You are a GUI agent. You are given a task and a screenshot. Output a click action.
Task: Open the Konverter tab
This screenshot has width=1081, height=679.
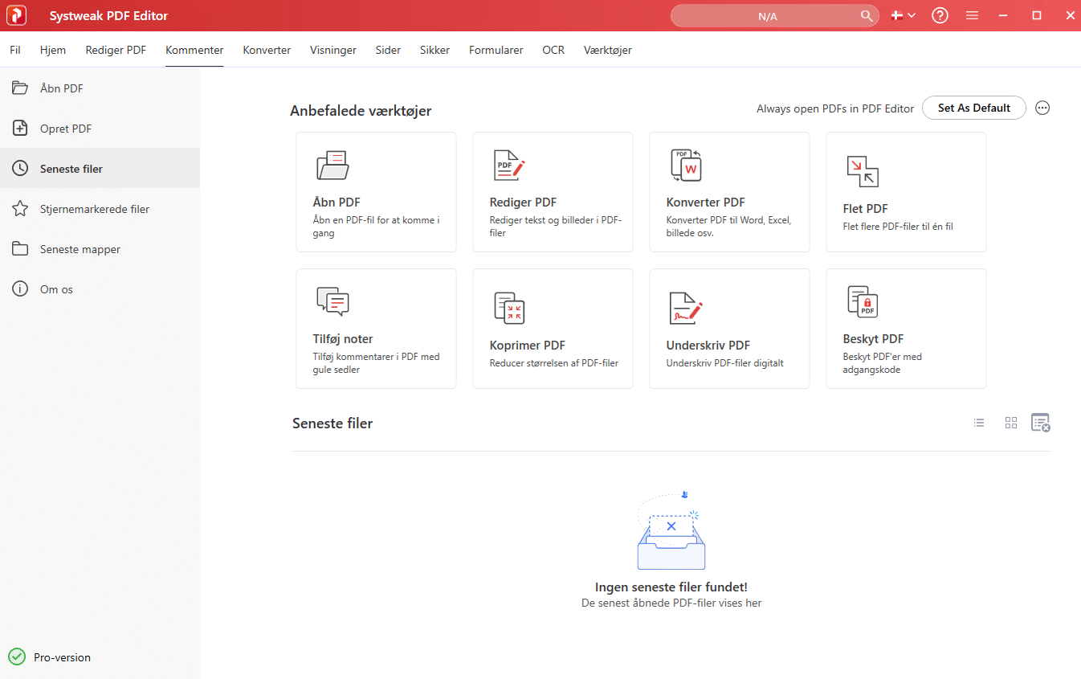point(267,50)
